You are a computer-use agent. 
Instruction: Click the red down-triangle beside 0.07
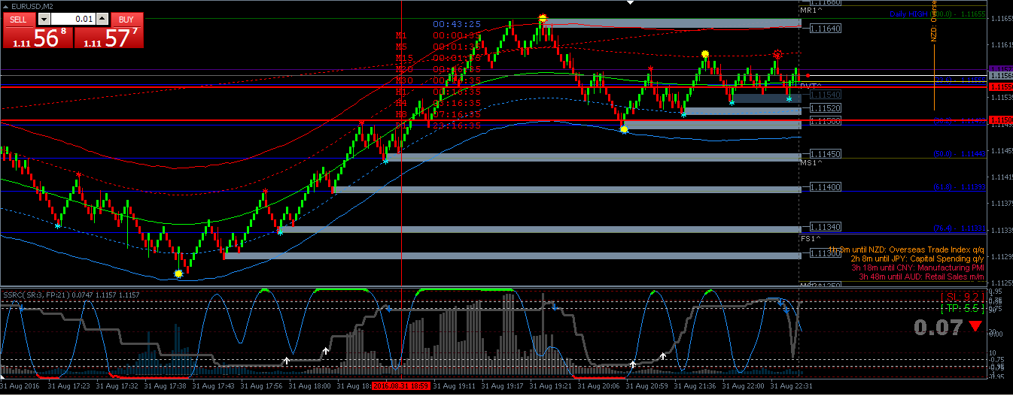pyautogui.click(x=975, y=327)
